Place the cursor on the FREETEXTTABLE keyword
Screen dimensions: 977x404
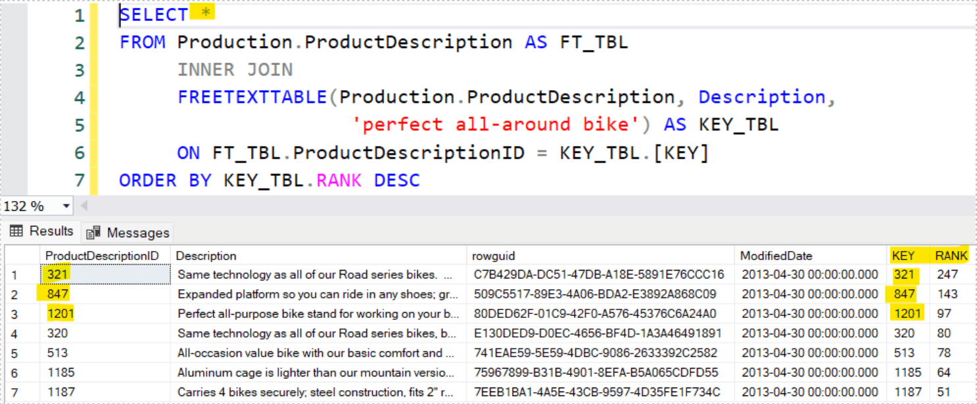pyautogui.click(x=252, y=97)
